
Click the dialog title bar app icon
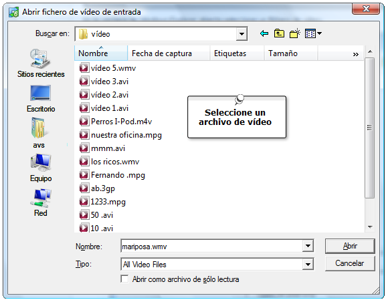(13, 12)
